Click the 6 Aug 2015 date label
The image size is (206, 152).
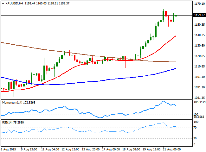(x=8, y=149)
